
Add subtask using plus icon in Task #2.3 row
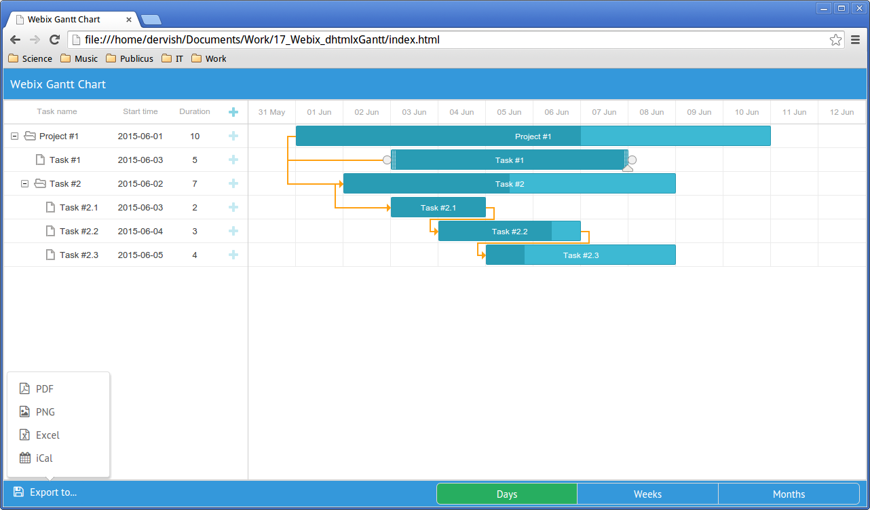point(233,255)
